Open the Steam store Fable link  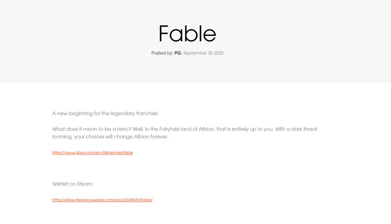(102, 200)
